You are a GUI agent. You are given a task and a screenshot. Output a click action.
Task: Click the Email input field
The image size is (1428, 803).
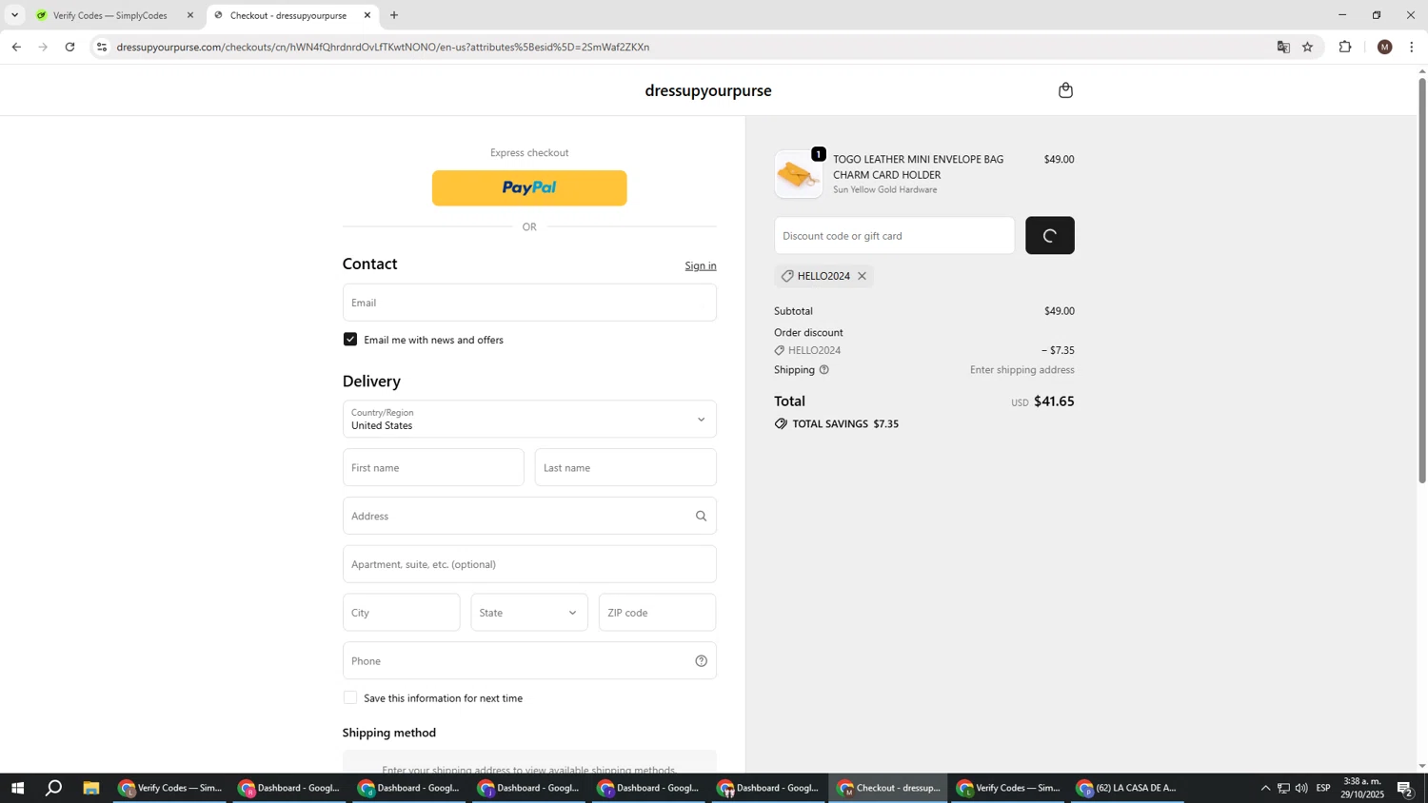(529, 303)
